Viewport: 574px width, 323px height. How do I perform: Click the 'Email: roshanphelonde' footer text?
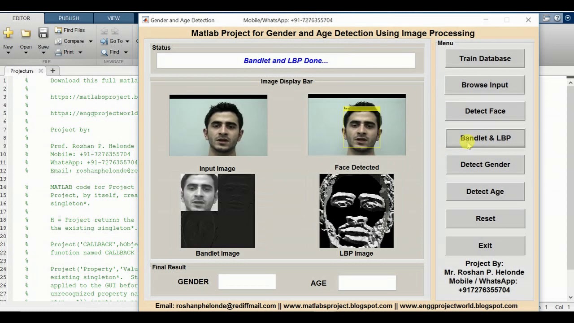pyautogui.click(x=216, y=306)
